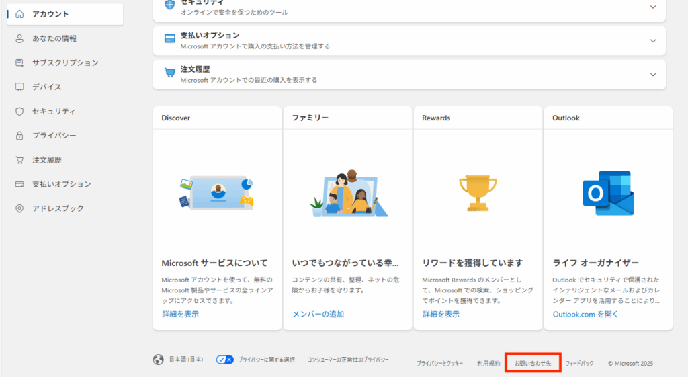Open アカウント in the sidebar

coord(65,14)
